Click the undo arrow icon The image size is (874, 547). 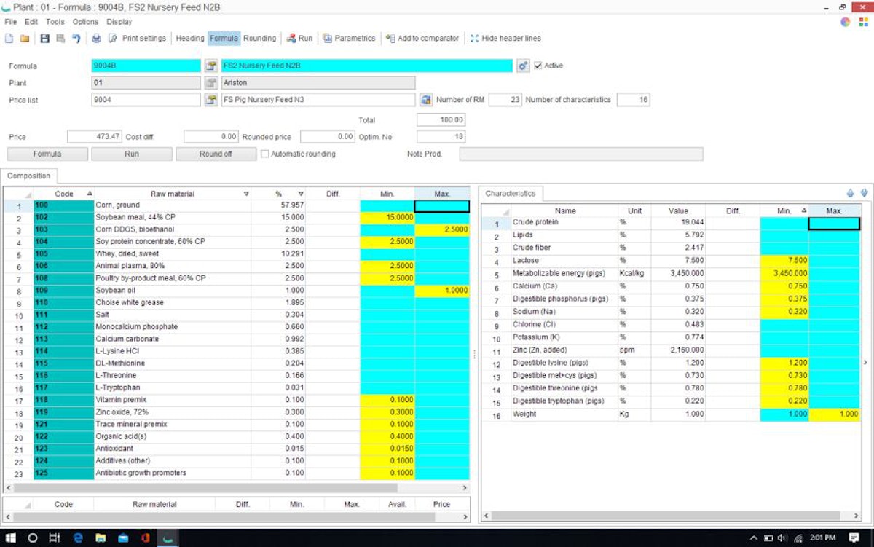coord(76,39)
